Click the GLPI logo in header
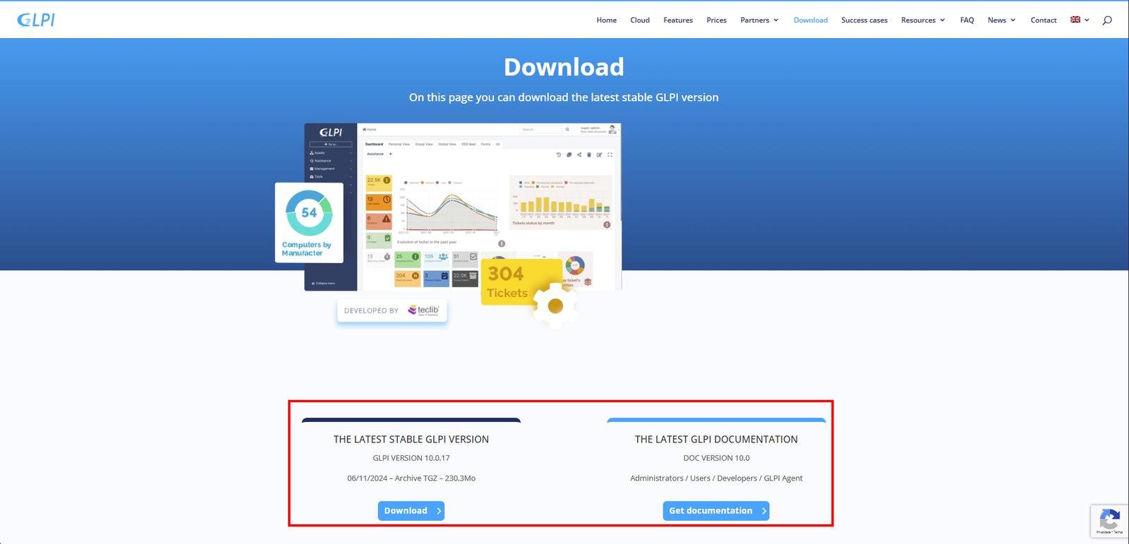Viewport: 1129px width, 544px height. click(36, 20)
